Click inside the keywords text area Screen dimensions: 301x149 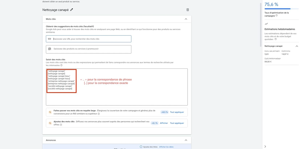[117, 87]
